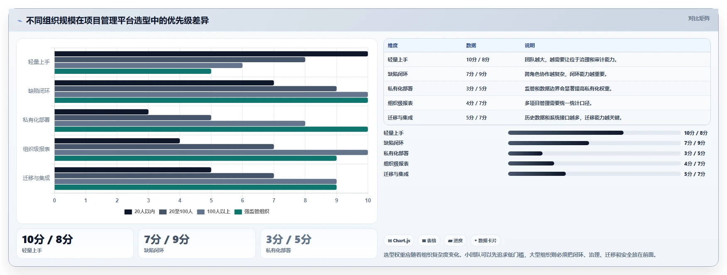Click the 维度 table column header
Image resolution: width=727 pixels, height=275 pixels.
(393, 46)
